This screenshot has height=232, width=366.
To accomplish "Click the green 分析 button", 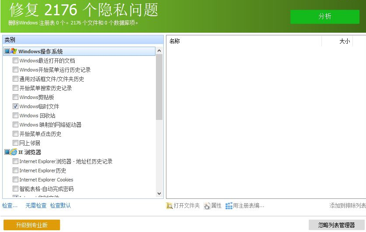I will [x=325, y=16].
